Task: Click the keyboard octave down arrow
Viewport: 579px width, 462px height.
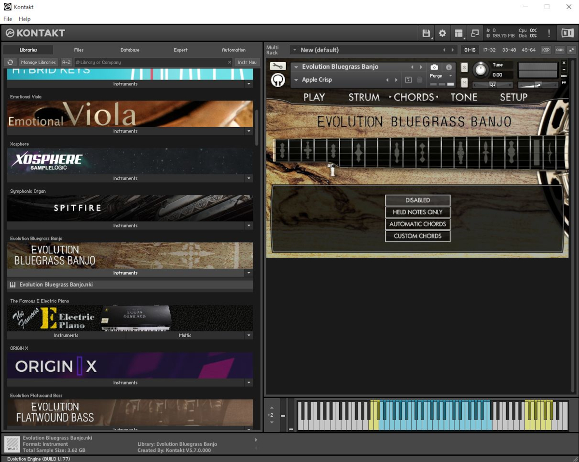Action: pos(272,422)
